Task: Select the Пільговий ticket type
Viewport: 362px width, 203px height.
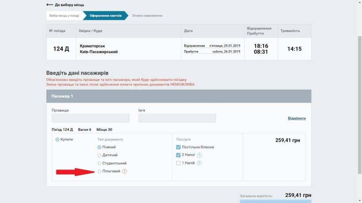Action: tap(99, 171)
